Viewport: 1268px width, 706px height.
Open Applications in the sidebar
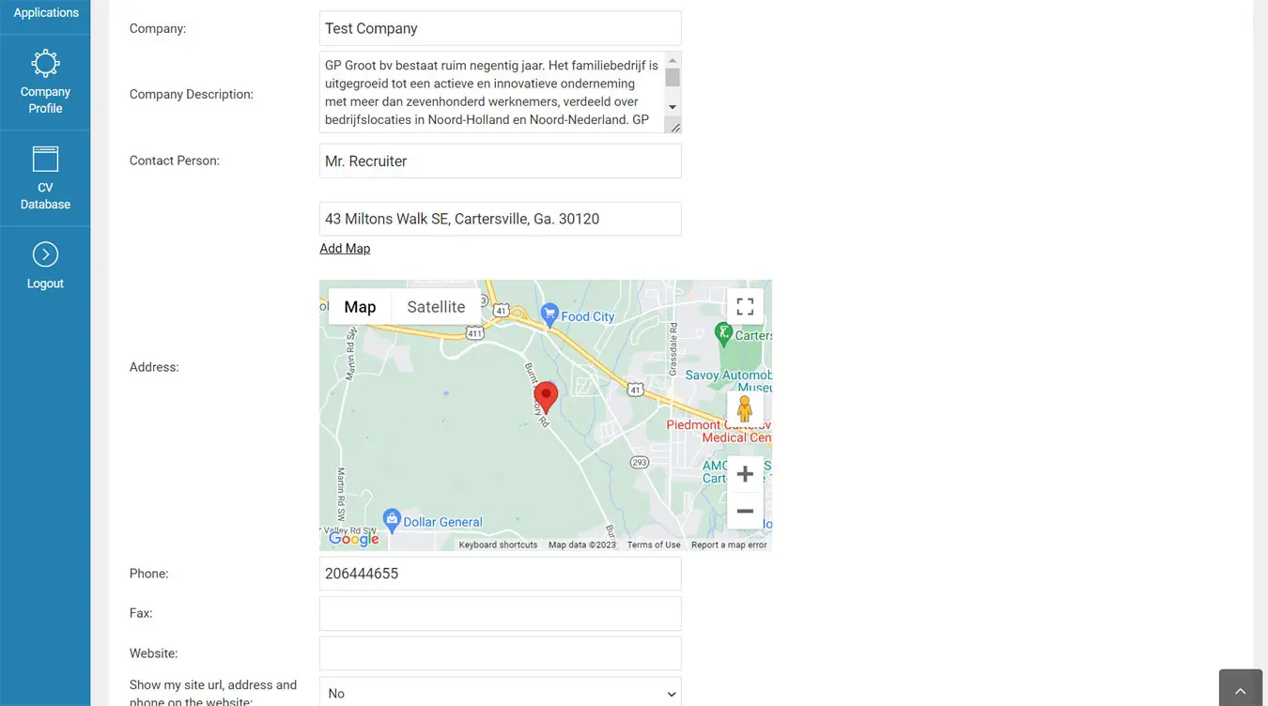pyautogui.click(x=45, y=13)
